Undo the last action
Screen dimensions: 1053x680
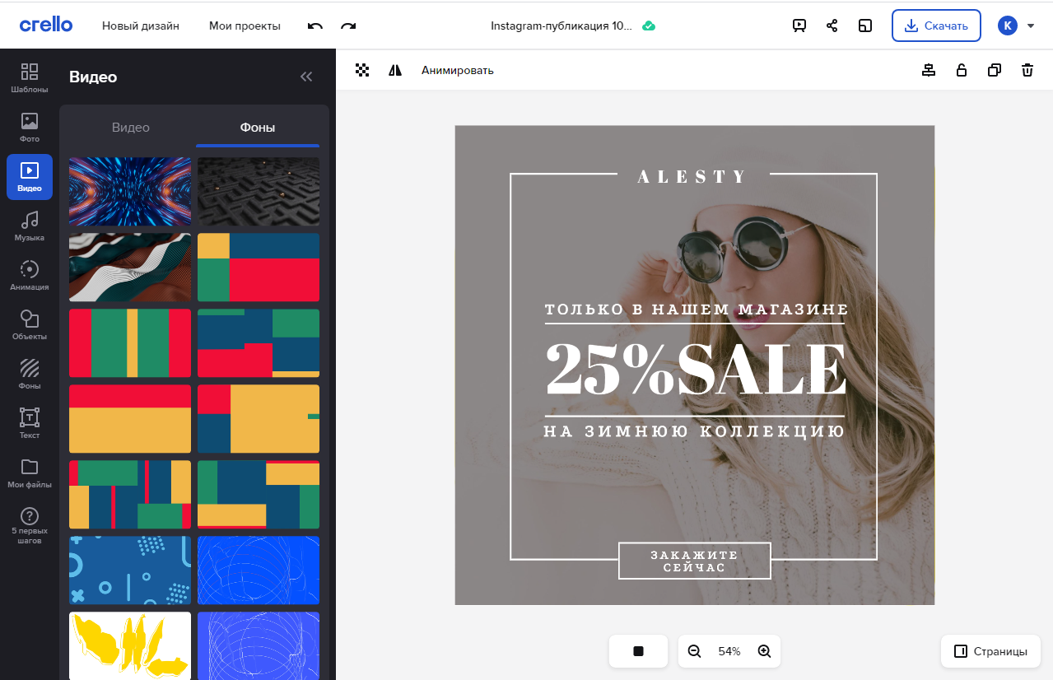(315, 26)
